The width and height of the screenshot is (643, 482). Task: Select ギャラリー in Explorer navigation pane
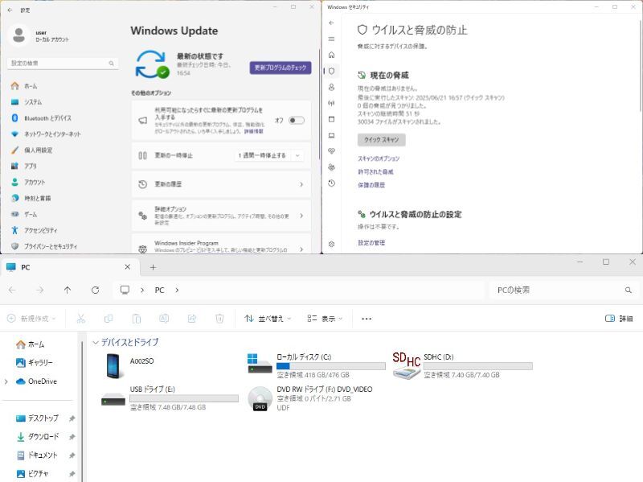[35, 363]
